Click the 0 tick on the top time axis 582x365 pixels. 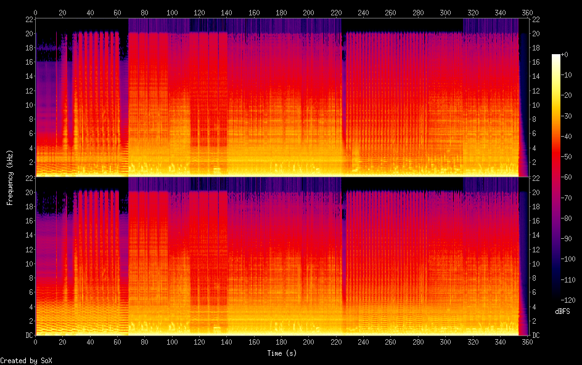tap(36, 12)
